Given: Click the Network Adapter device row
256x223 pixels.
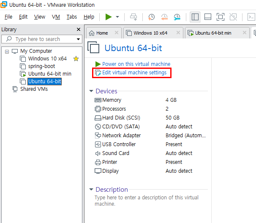Looking at the screenshot, I should point(150,136).
